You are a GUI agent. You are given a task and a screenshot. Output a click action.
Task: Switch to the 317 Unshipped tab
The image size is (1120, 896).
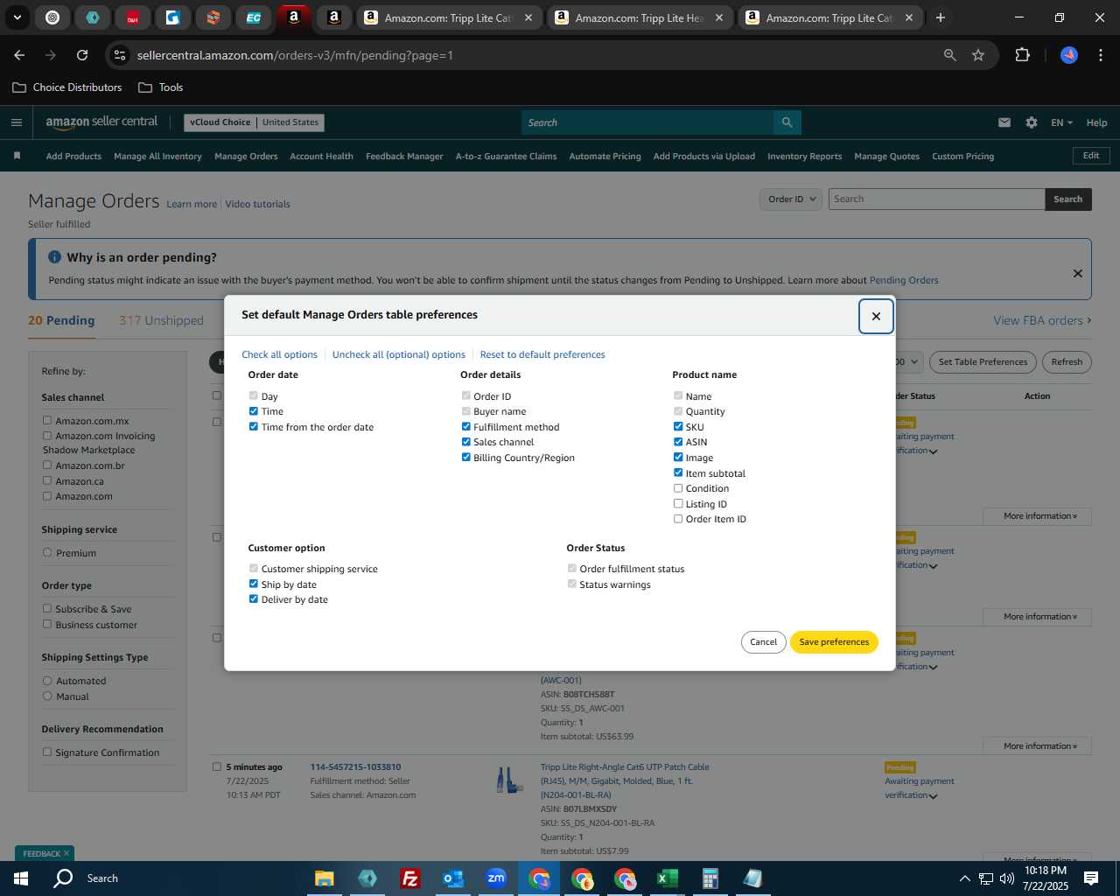click(161, 320)
